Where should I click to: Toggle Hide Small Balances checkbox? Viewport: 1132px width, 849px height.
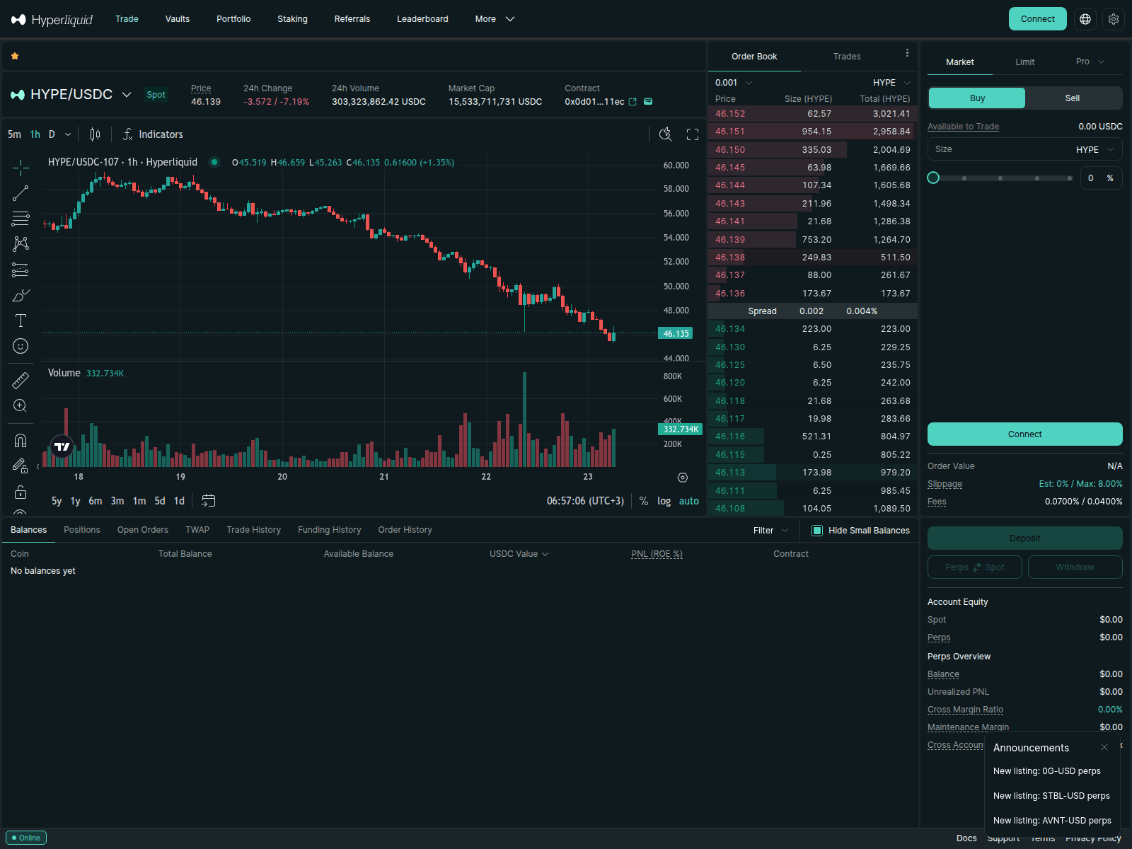pos(817,531)
